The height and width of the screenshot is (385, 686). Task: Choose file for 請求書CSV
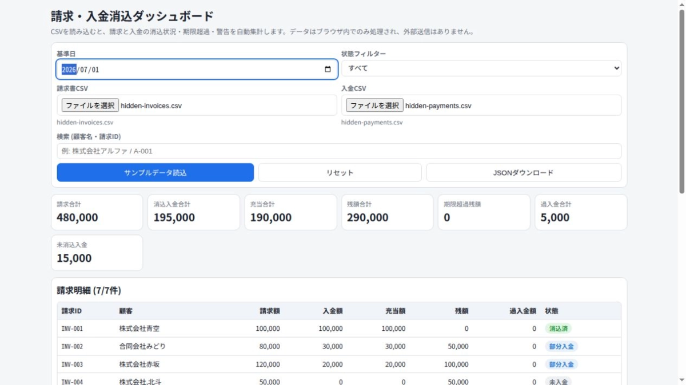pyautogui.click(x=90, y=105)
